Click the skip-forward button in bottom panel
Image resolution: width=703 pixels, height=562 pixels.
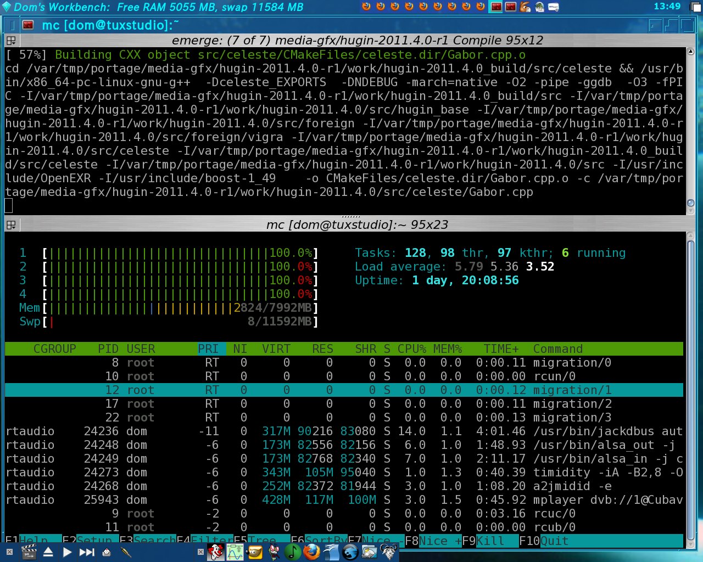[87, 552]
